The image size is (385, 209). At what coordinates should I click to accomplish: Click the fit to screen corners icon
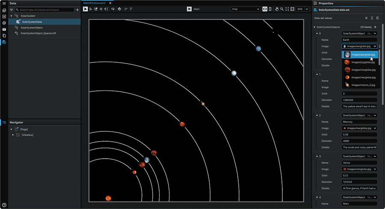tap(287, 9)
